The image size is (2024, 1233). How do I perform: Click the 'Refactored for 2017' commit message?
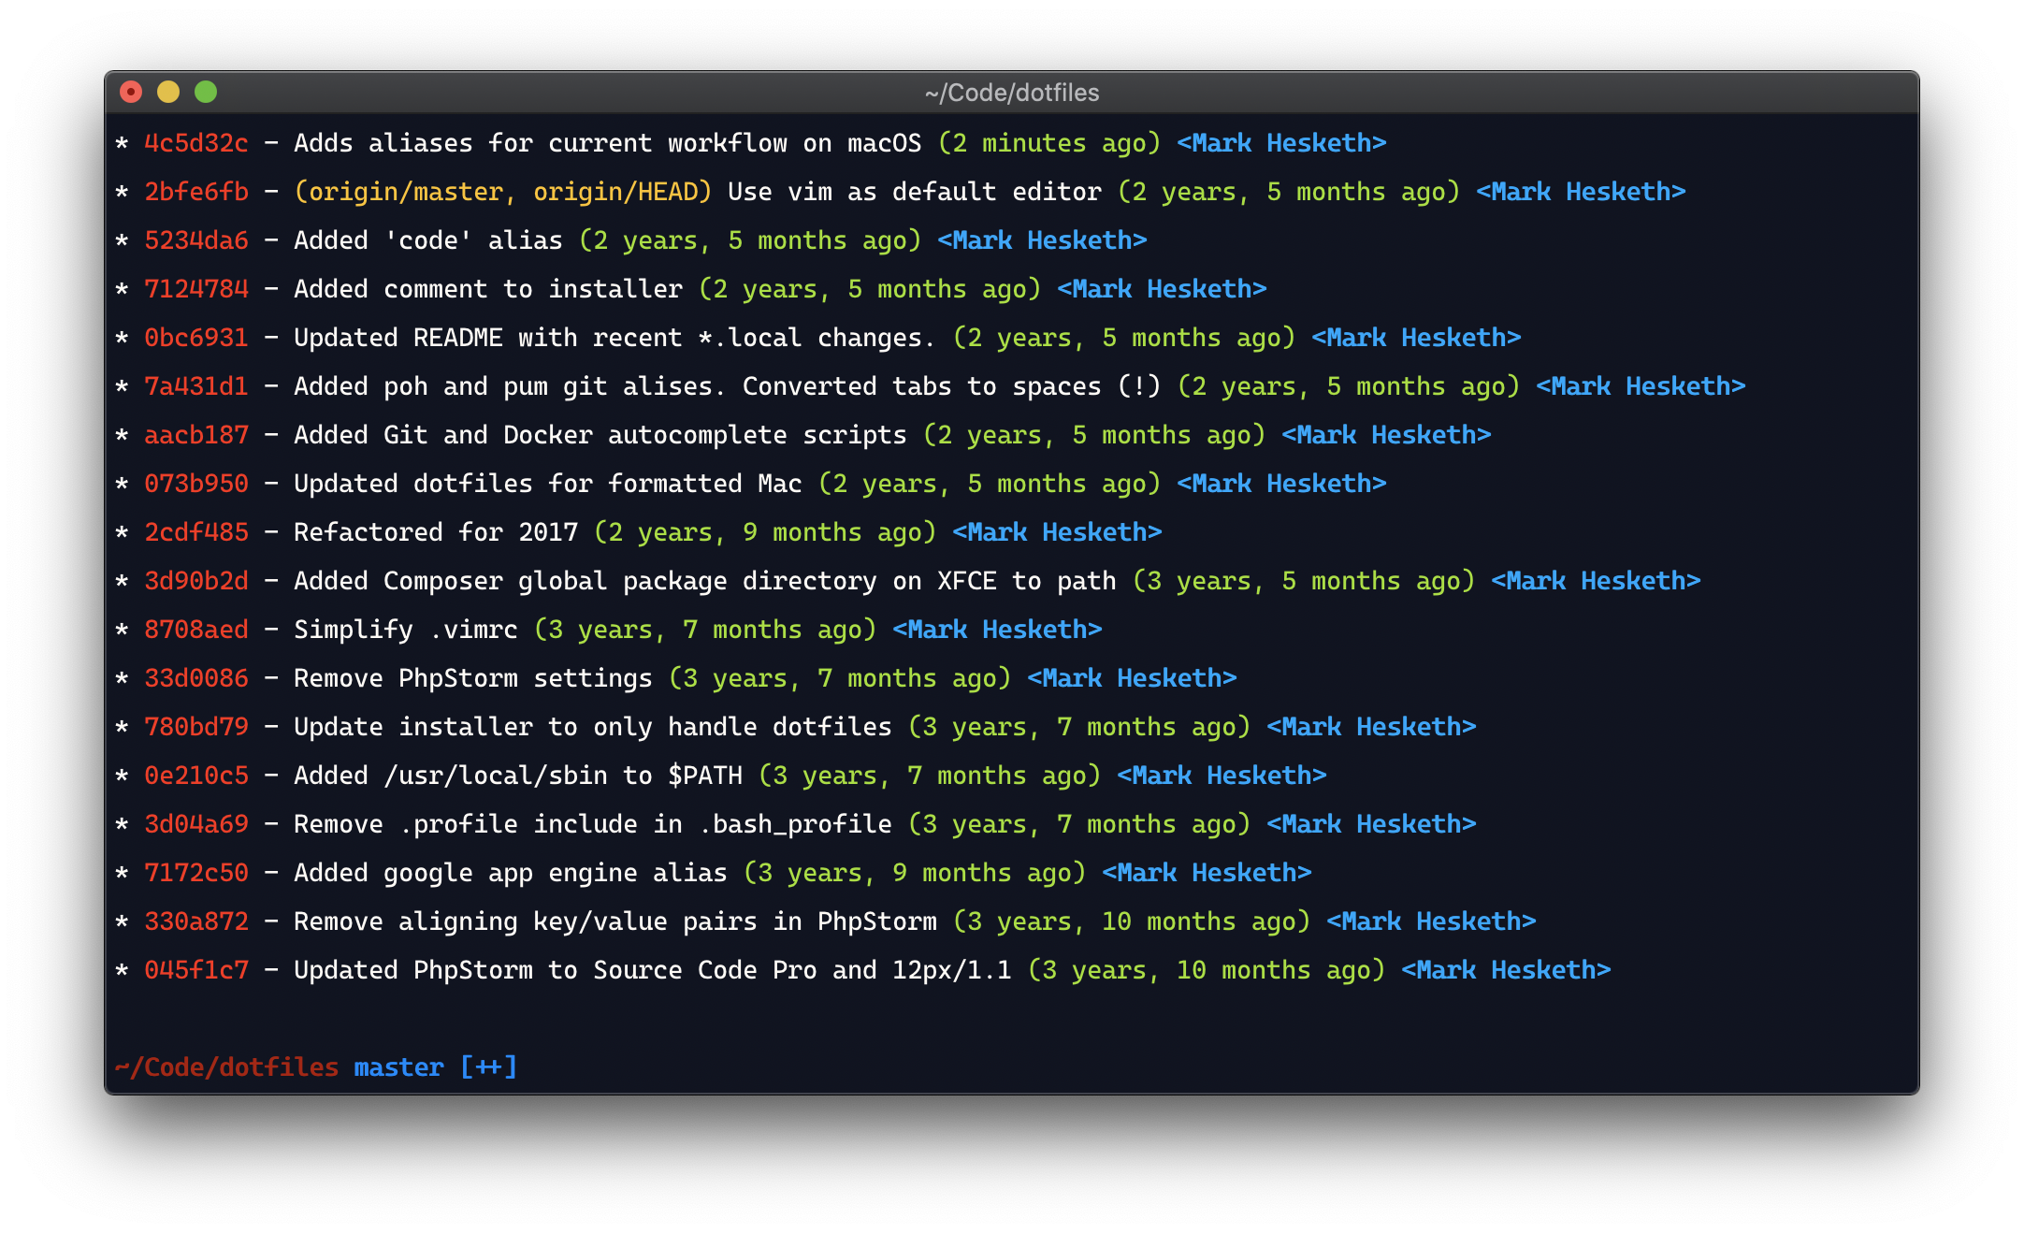436,532
